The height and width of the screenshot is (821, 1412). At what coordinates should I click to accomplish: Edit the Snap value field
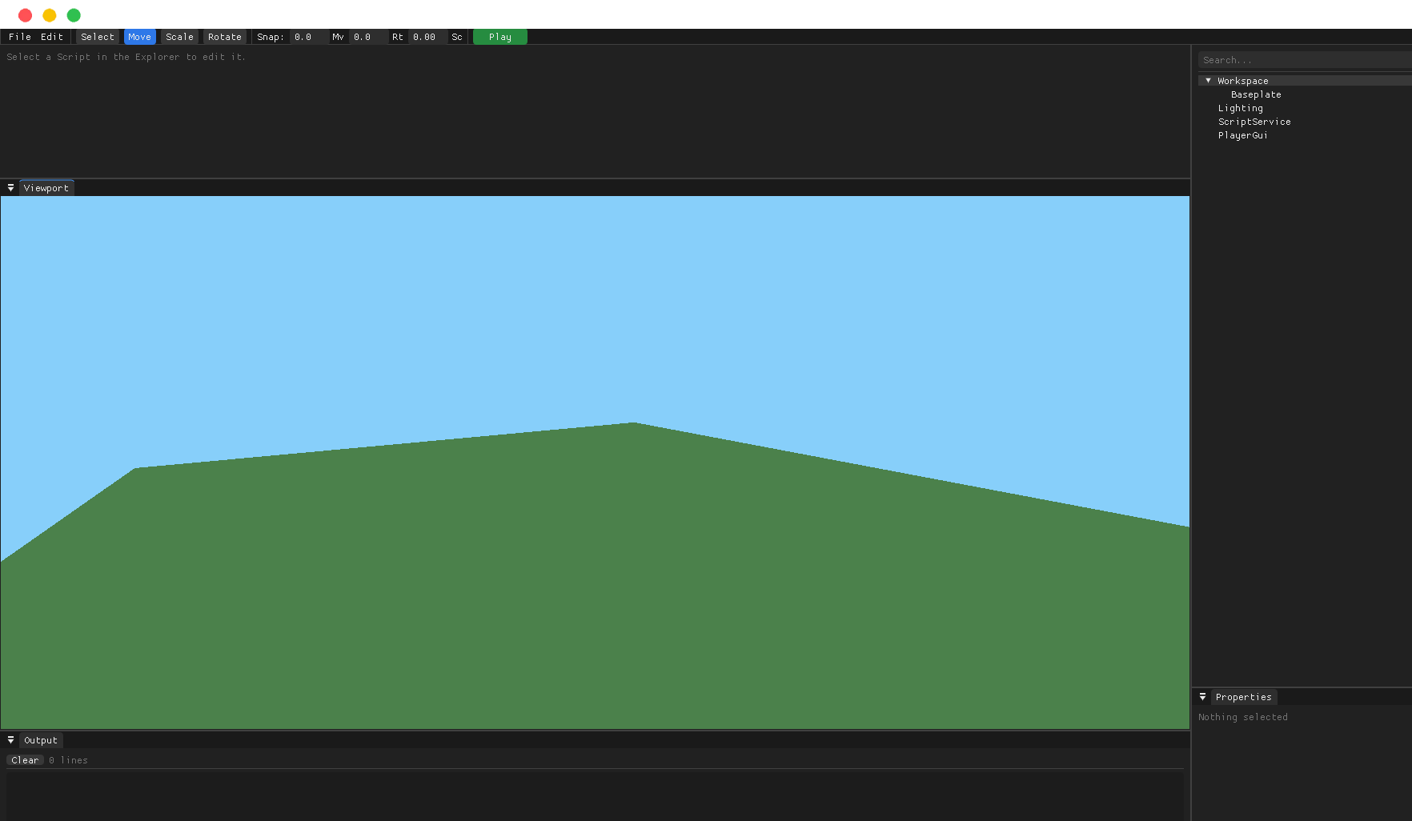[303, 37]
